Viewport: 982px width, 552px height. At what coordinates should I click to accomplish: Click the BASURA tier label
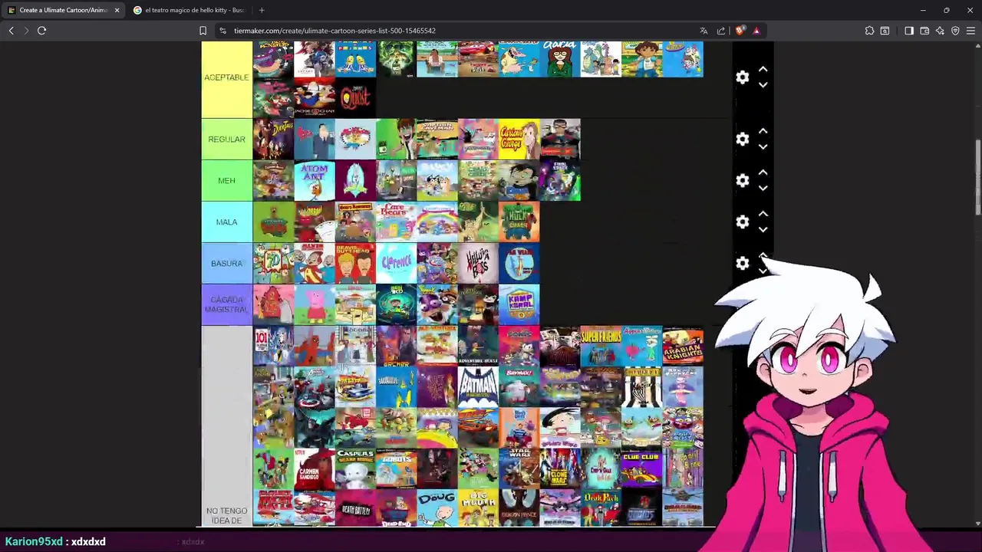[x=226, y=264]
